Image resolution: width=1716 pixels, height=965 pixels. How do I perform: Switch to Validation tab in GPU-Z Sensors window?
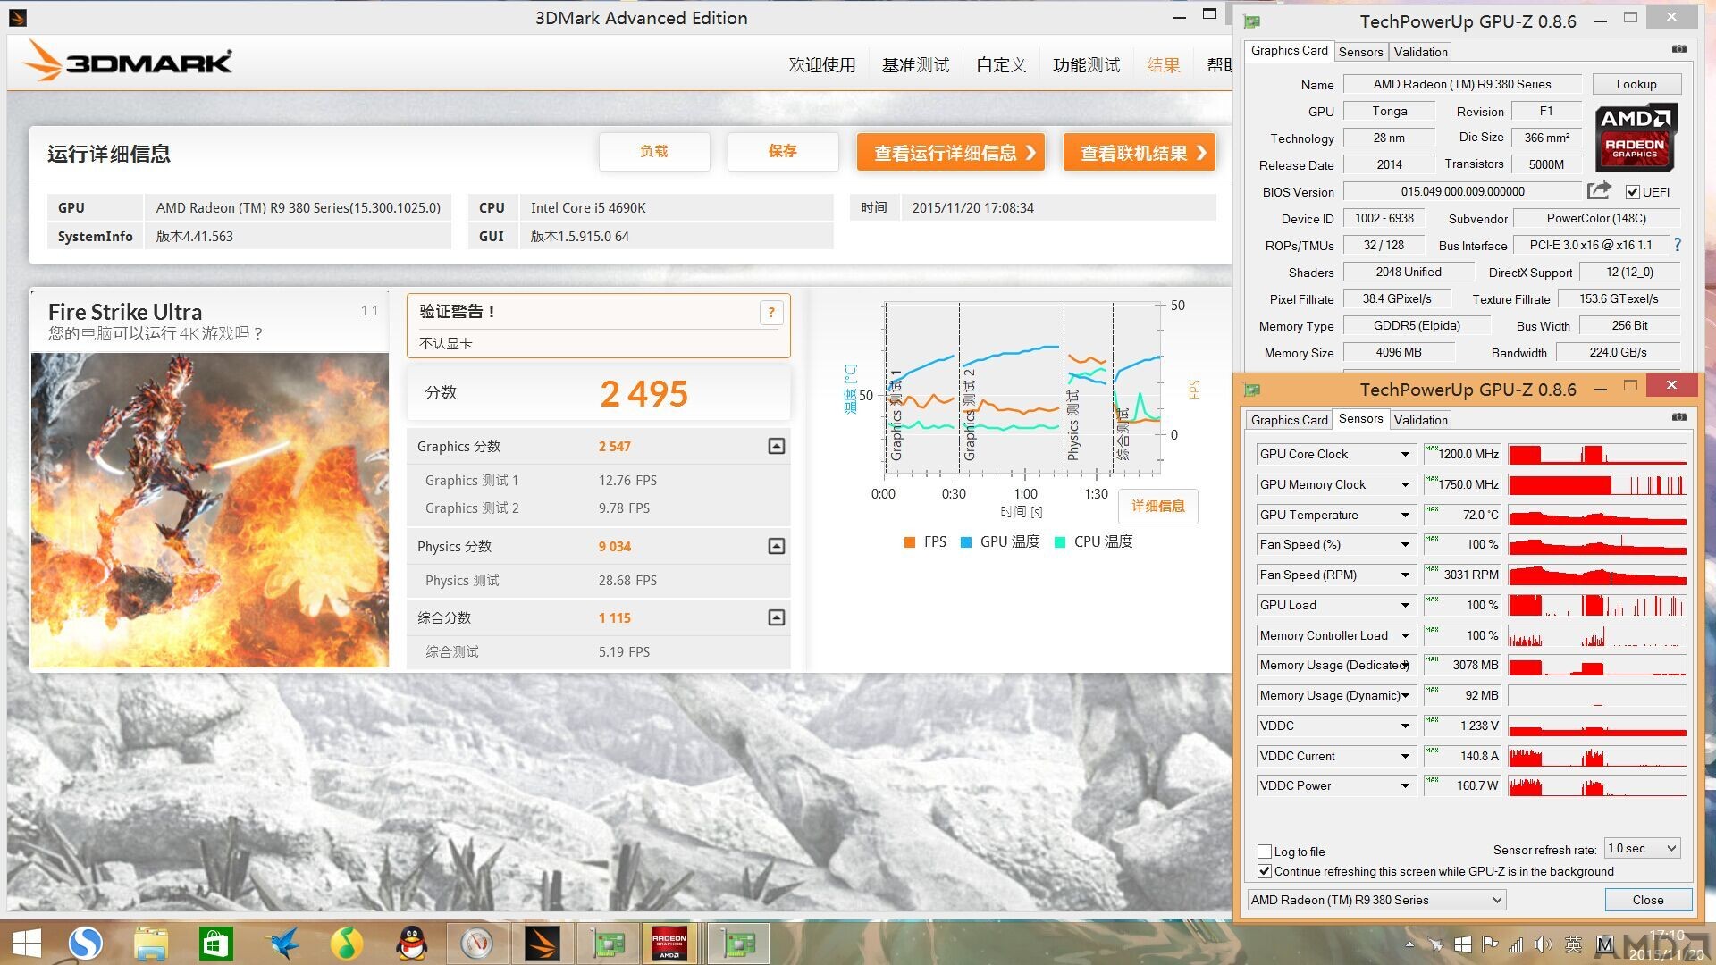1420,420
